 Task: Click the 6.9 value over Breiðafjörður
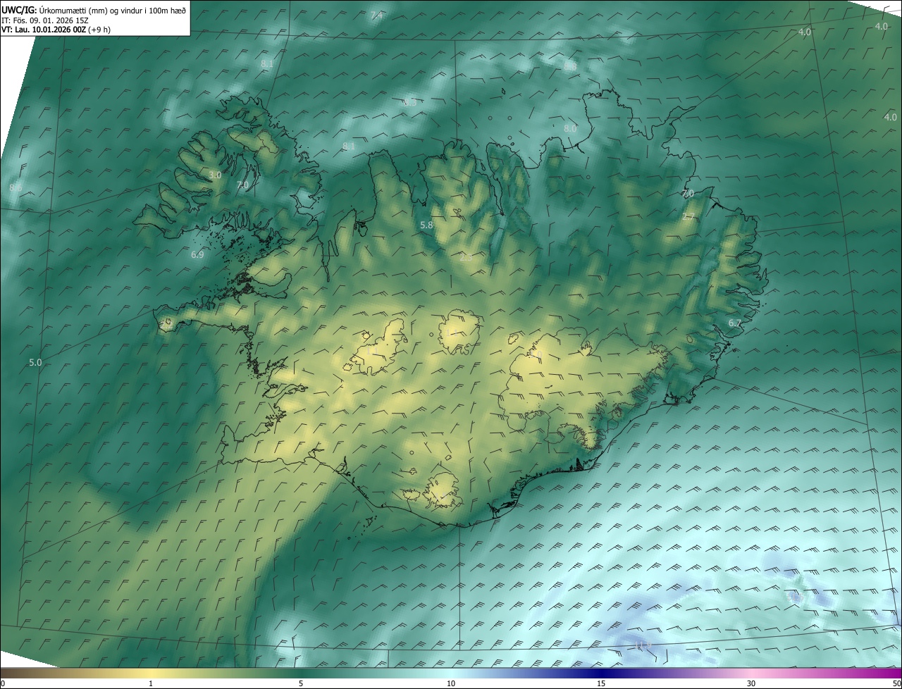[197, 254]
